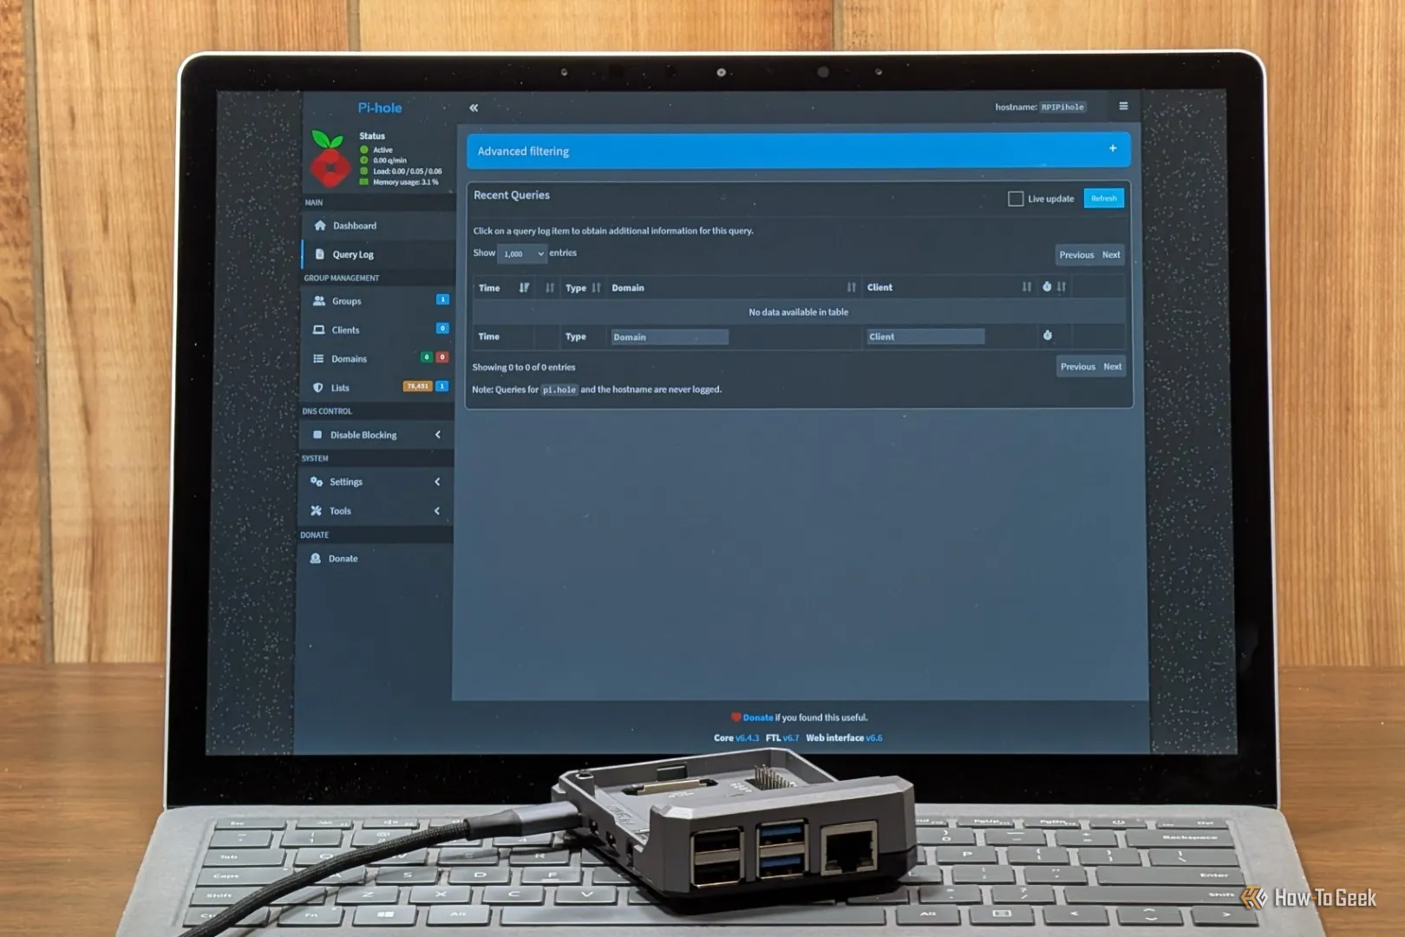
Task: Click the Clients laptop icon
Action: coord(318,330)
